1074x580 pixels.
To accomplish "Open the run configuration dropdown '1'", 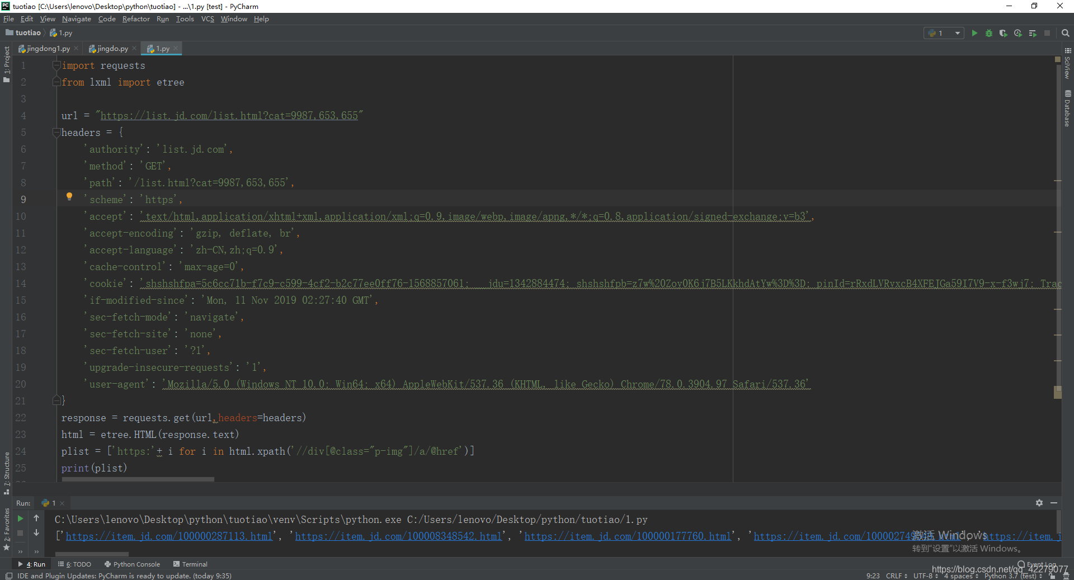I will tap(944, 33).
